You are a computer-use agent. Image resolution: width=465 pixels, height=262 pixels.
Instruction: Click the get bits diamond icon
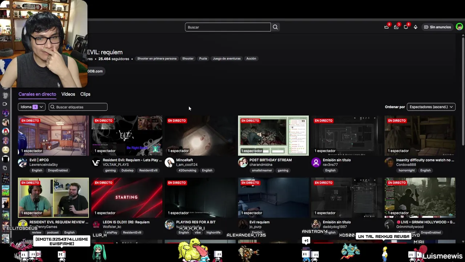coord(416,27)
